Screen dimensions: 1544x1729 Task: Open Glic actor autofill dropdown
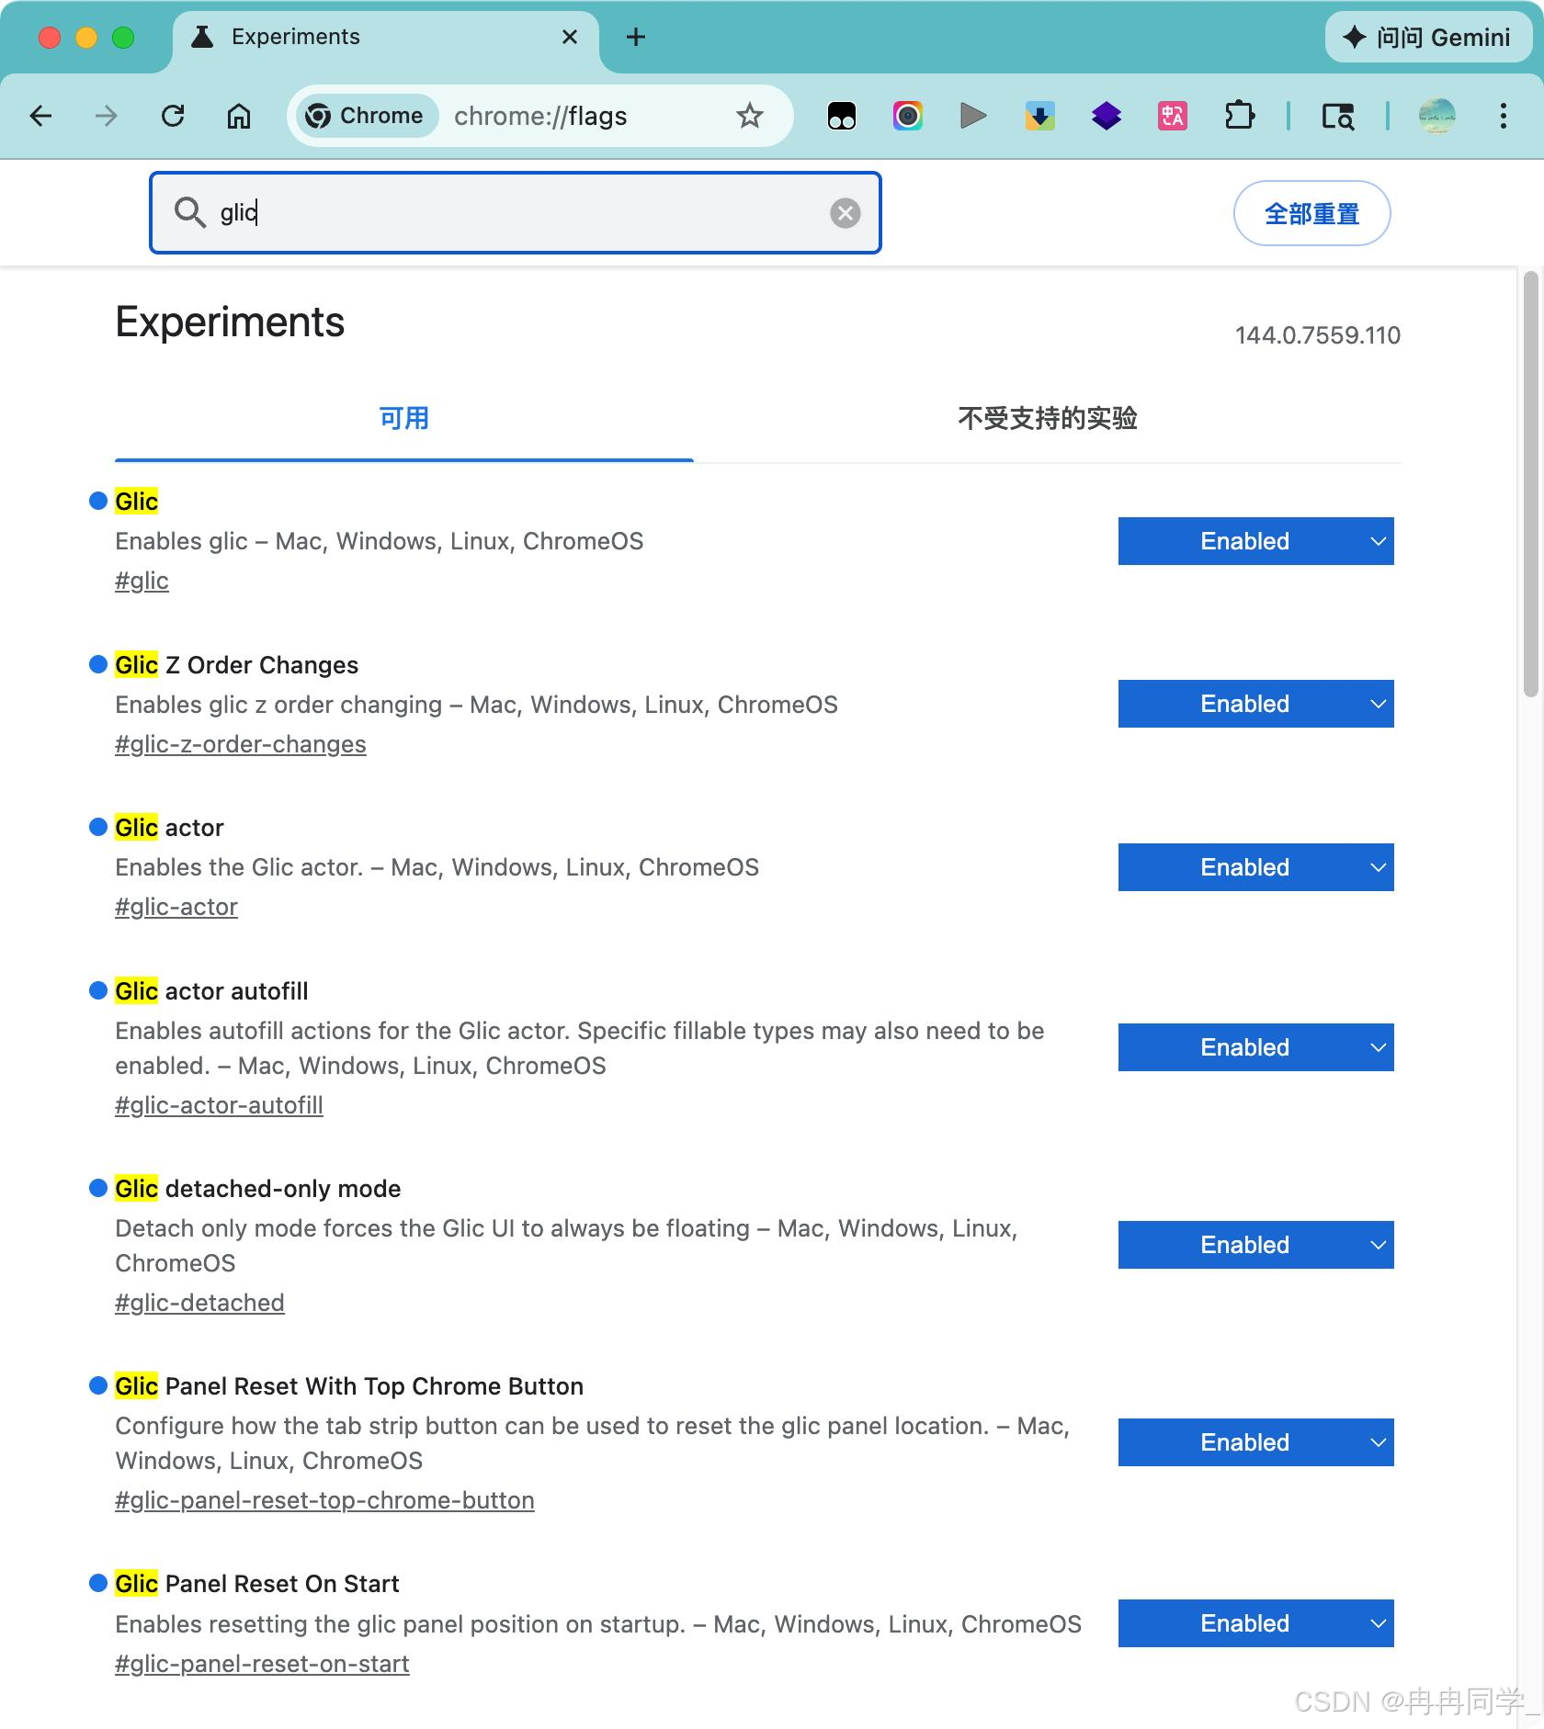pyautogui.click(x=1255, y=1047)
